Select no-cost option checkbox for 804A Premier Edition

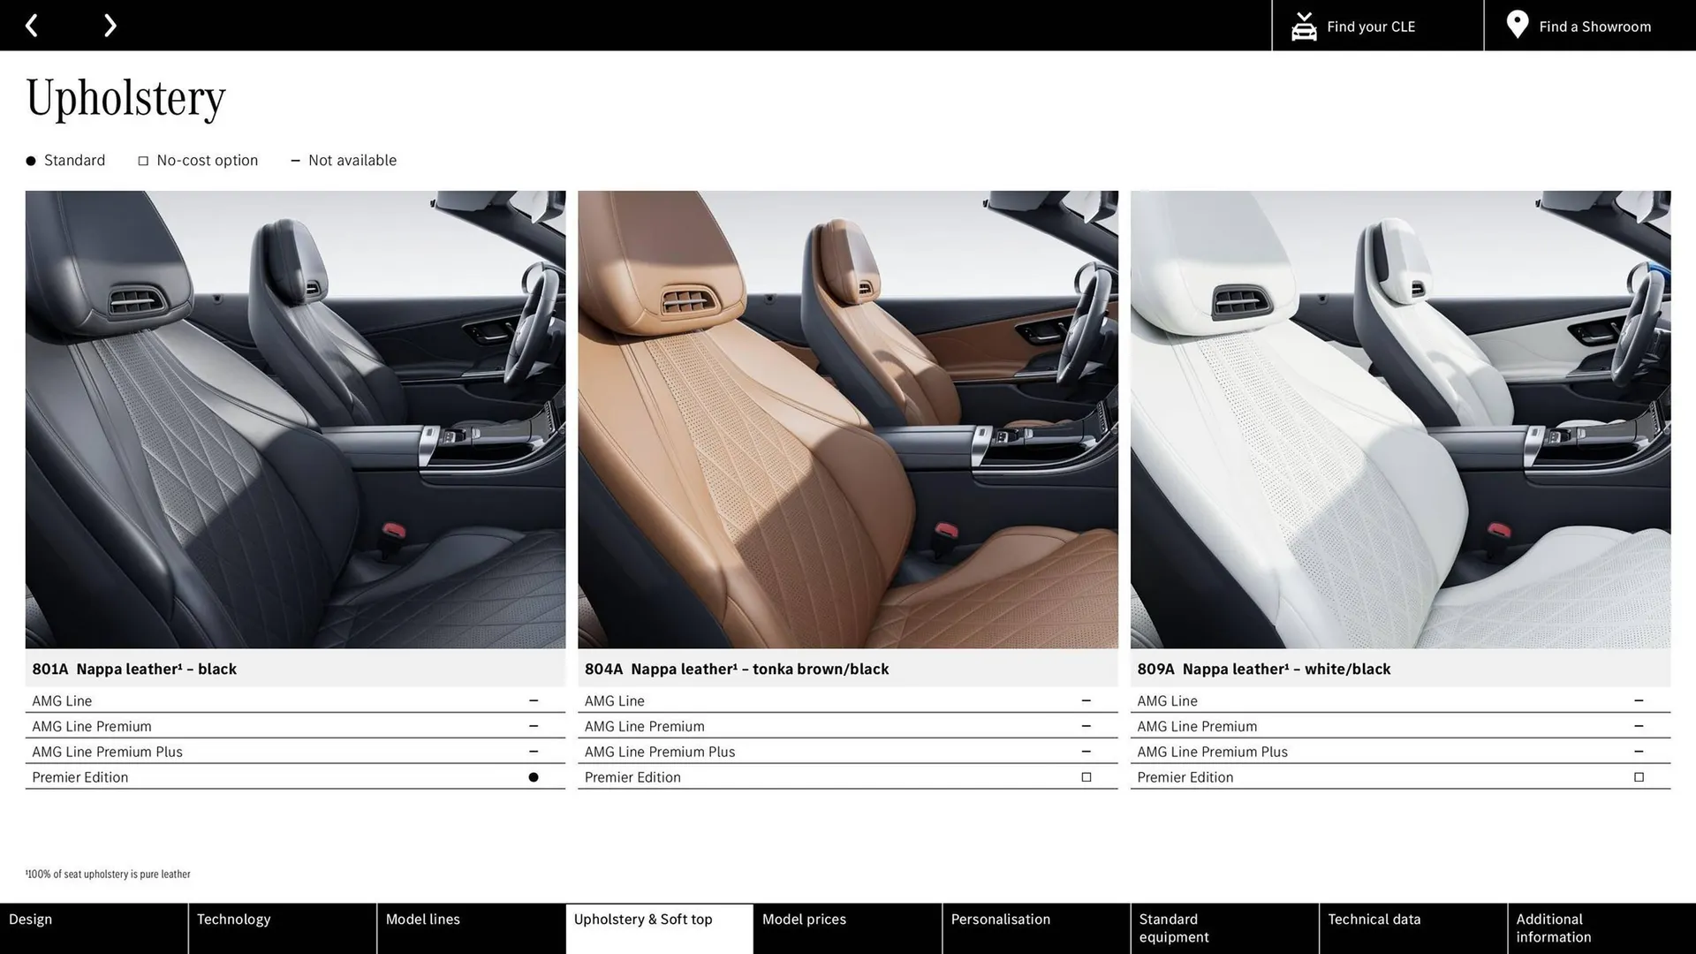point(1086,776)
